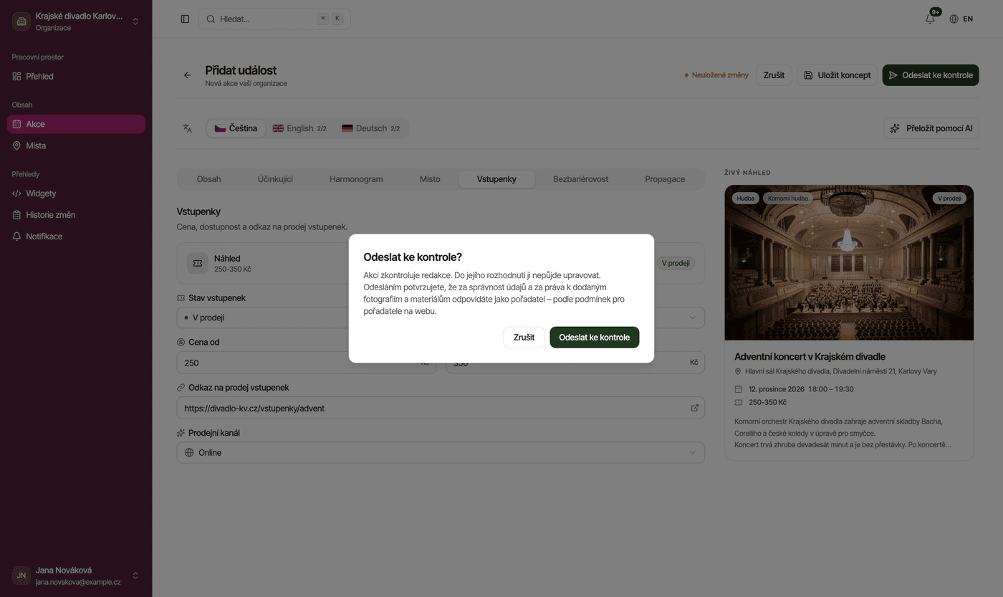
Task: Open Akce in the sidebar
Action: (76, 124)
